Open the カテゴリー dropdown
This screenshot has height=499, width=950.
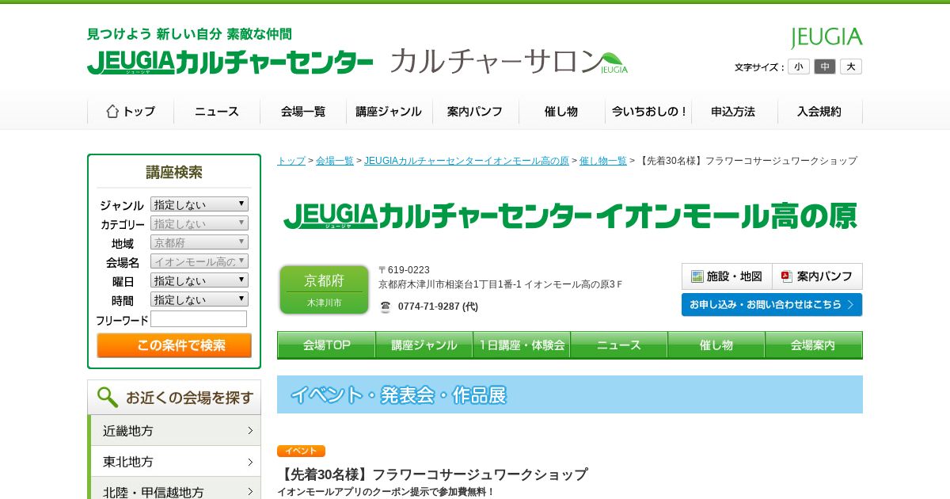pyautogui.click(x=199, y=223)
